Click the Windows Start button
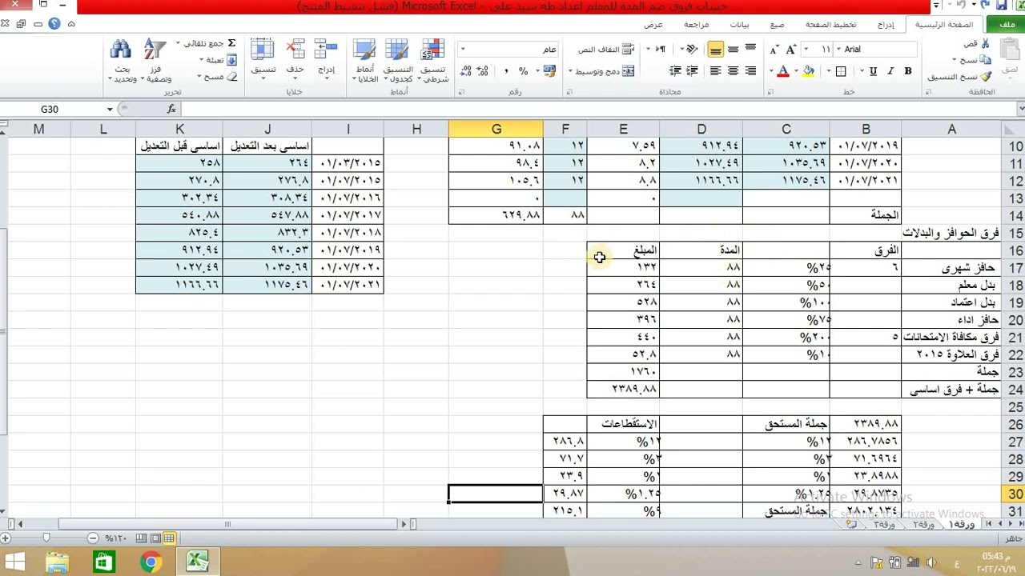Viewport: 1025px width, 576px height. (15, 562)
